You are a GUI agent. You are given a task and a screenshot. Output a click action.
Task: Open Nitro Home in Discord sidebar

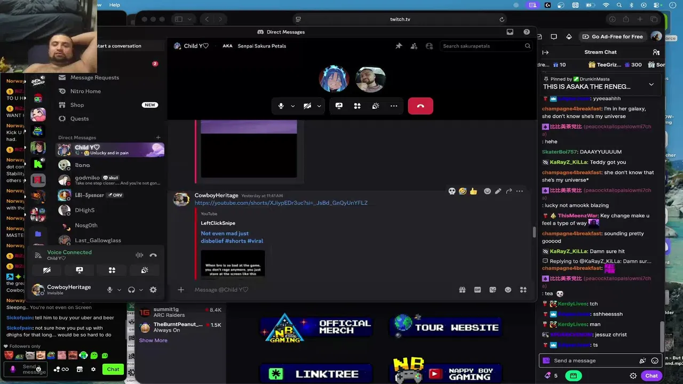pos(109,91)
